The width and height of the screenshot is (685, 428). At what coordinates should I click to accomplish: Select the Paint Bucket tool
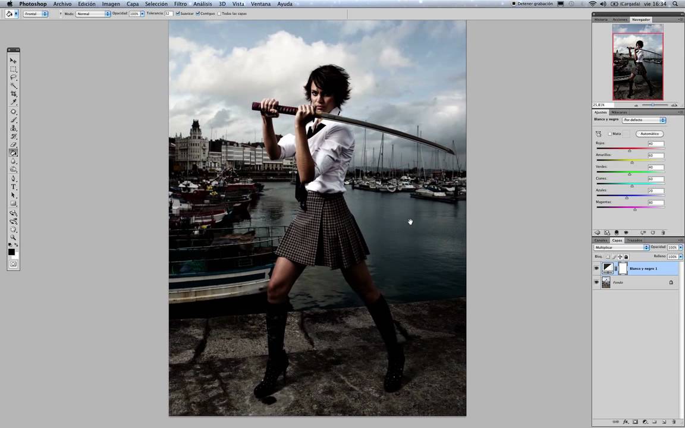click(13, 153)
